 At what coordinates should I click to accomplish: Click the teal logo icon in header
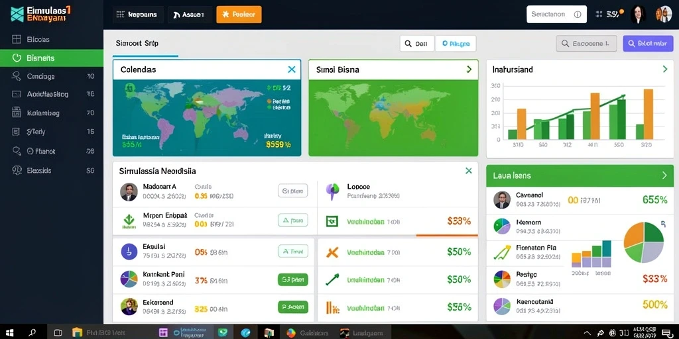coord(17,14)
